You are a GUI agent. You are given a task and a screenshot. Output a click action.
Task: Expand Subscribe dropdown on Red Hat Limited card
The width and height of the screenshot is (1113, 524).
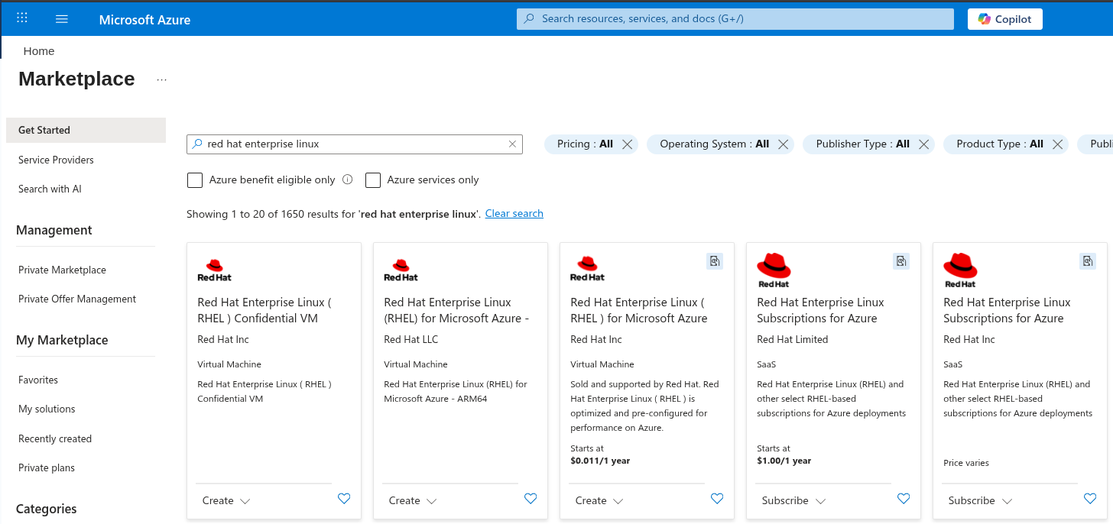(x=793, y=501)
